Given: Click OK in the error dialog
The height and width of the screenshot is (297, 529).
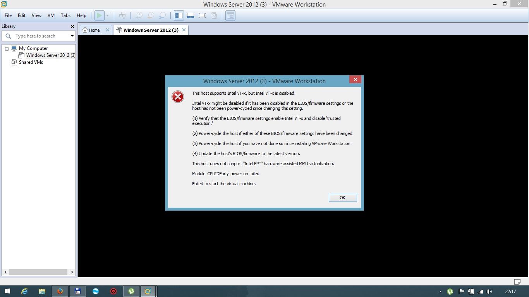Looking at the screenshot, I should coord(343,198).
